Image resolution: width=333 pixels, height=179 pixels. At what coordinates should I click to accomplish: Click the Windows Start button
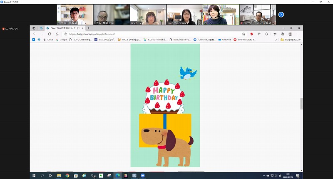(x=34, y=176)
